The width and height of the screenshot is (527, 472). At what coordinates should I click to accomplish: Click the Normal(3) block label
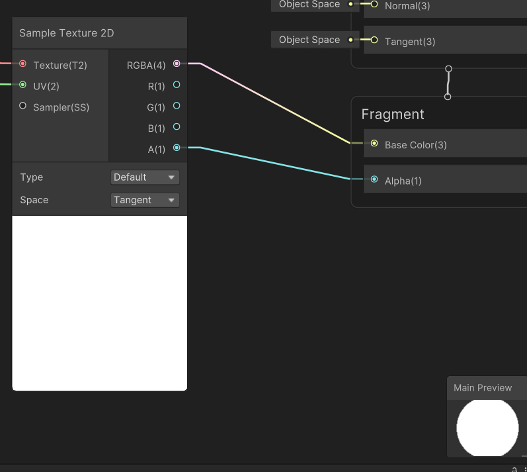point(407,6)
